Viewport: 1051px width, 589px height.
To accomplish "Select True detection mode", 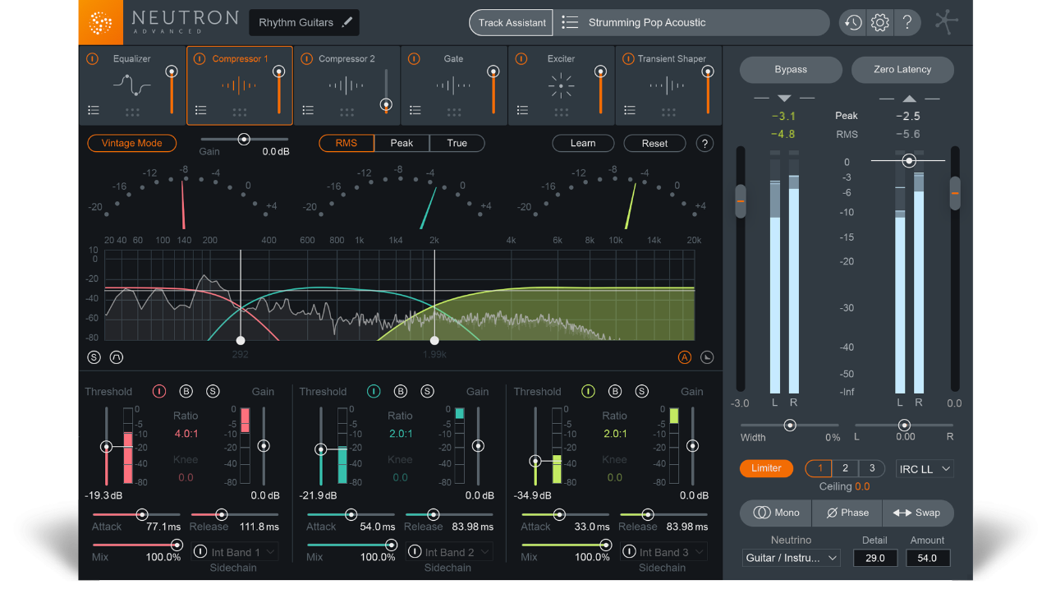I will 457,143.
